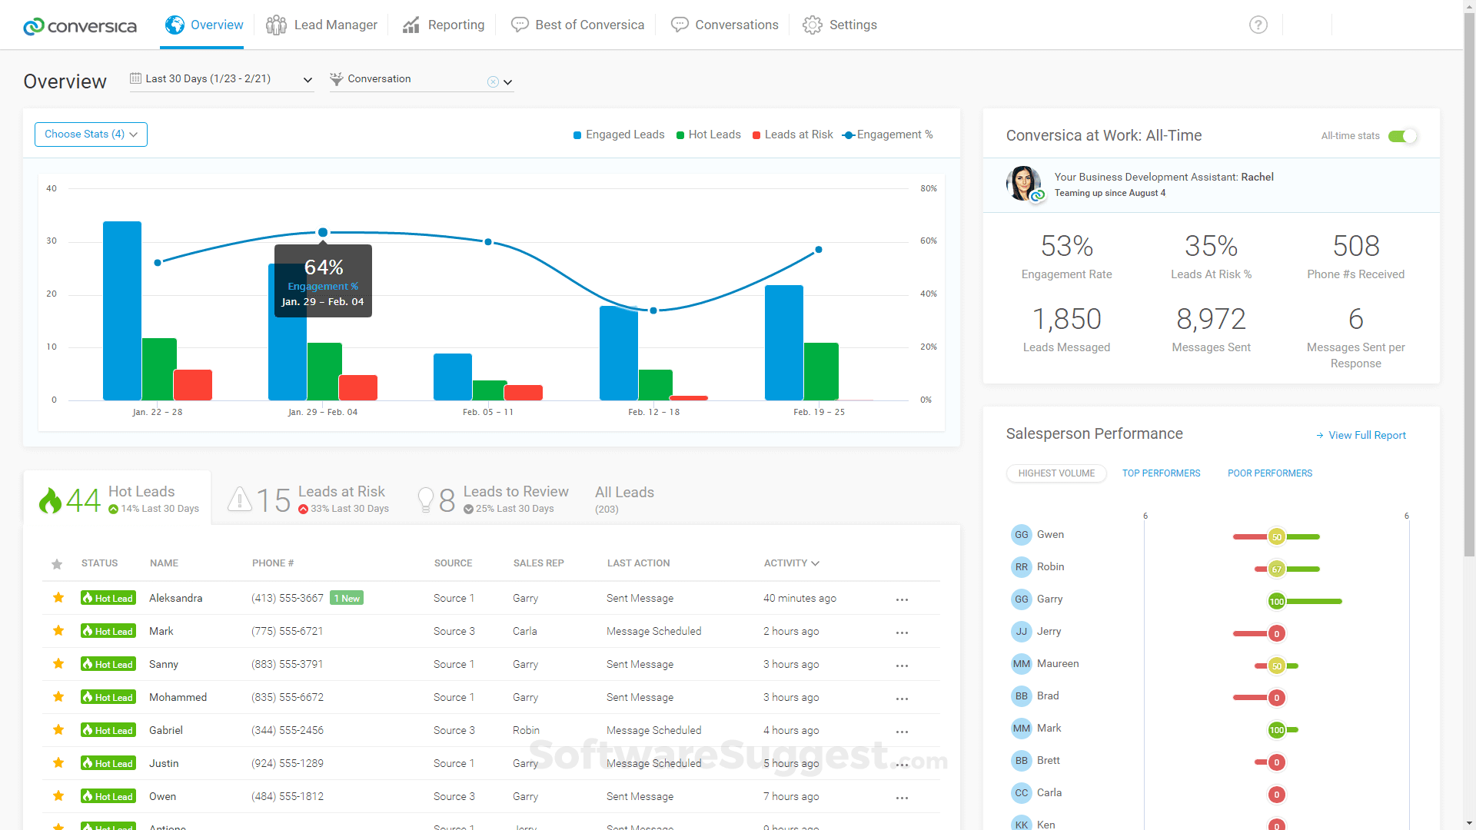Click the View Full Report link
Image resolution: width=1476 pixels, height=830 pixels.
[1367, 435]
